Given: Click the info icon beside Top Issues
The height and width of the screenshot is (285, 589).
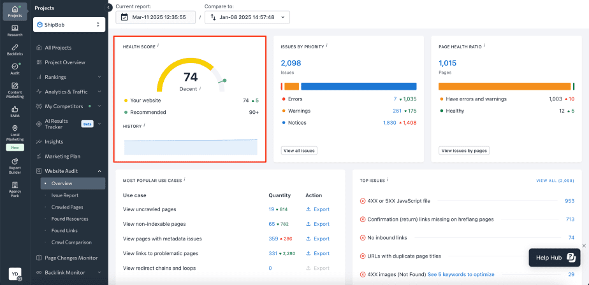Looking at the screenshot, I should pyautogui.click(x=388, y=179).
